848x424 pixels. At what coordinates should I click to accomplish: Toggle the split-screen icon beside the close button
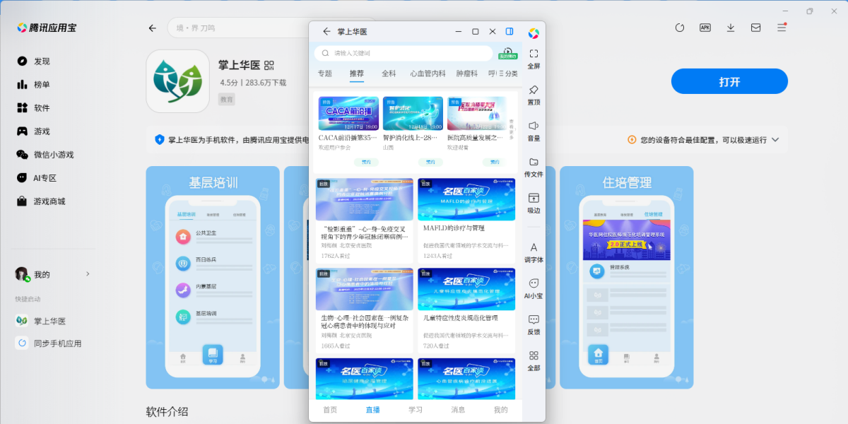tap(509, 31)
